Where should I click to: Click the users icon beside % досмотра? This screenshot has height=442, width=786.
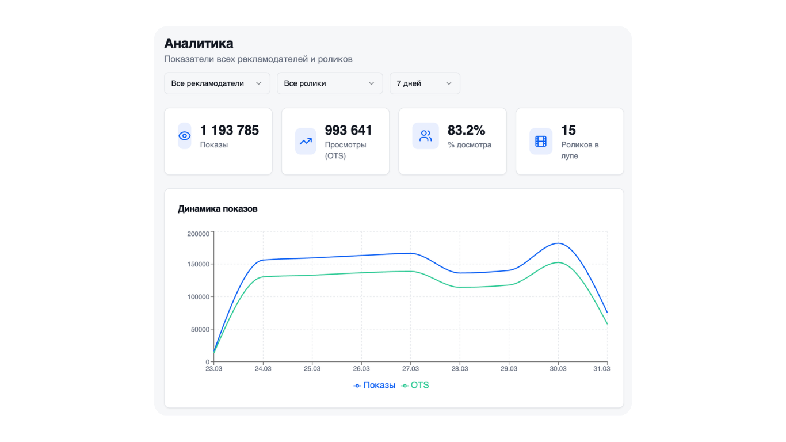click(425, 136)
